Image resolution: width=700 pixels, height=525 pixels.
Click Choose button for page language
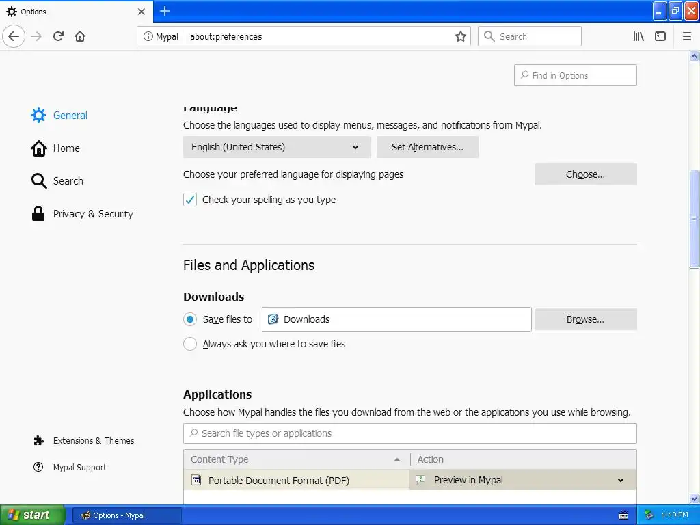(x=585, y=174)
